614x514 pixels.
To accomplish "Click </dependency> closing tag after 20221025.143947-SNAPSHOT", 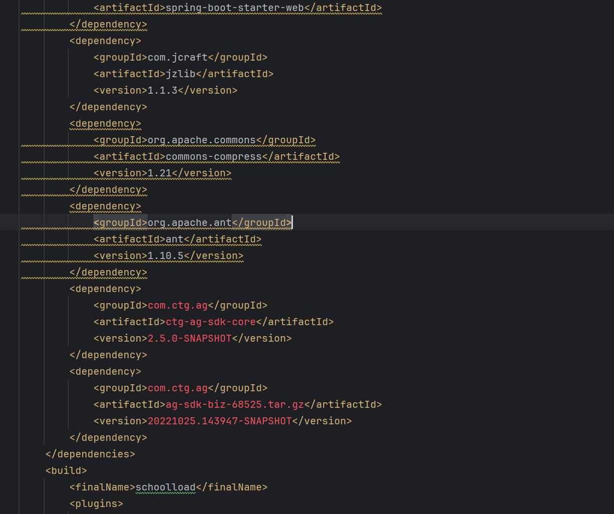I will click(x=108, y=437).
